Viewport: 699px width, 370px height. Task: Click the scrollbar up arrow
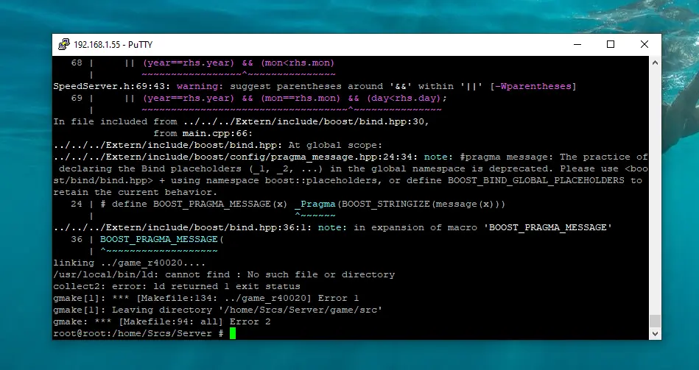click(x=655, y=62)
